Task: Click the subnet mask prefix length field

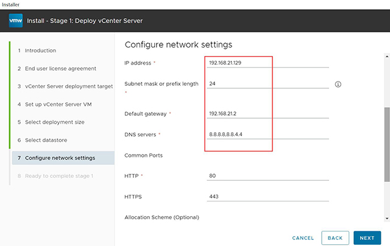Action: (x=268, y=84)
